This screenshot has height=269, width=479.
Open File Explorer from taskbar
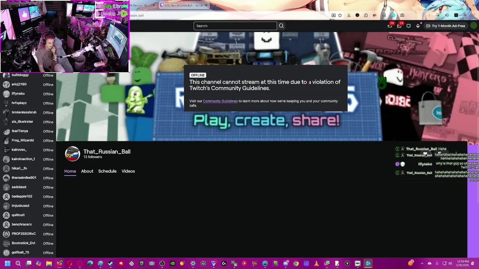49,263
